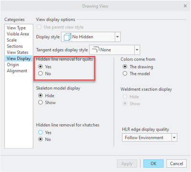
Task: Click the Cancel button
Action: [177, 163]
